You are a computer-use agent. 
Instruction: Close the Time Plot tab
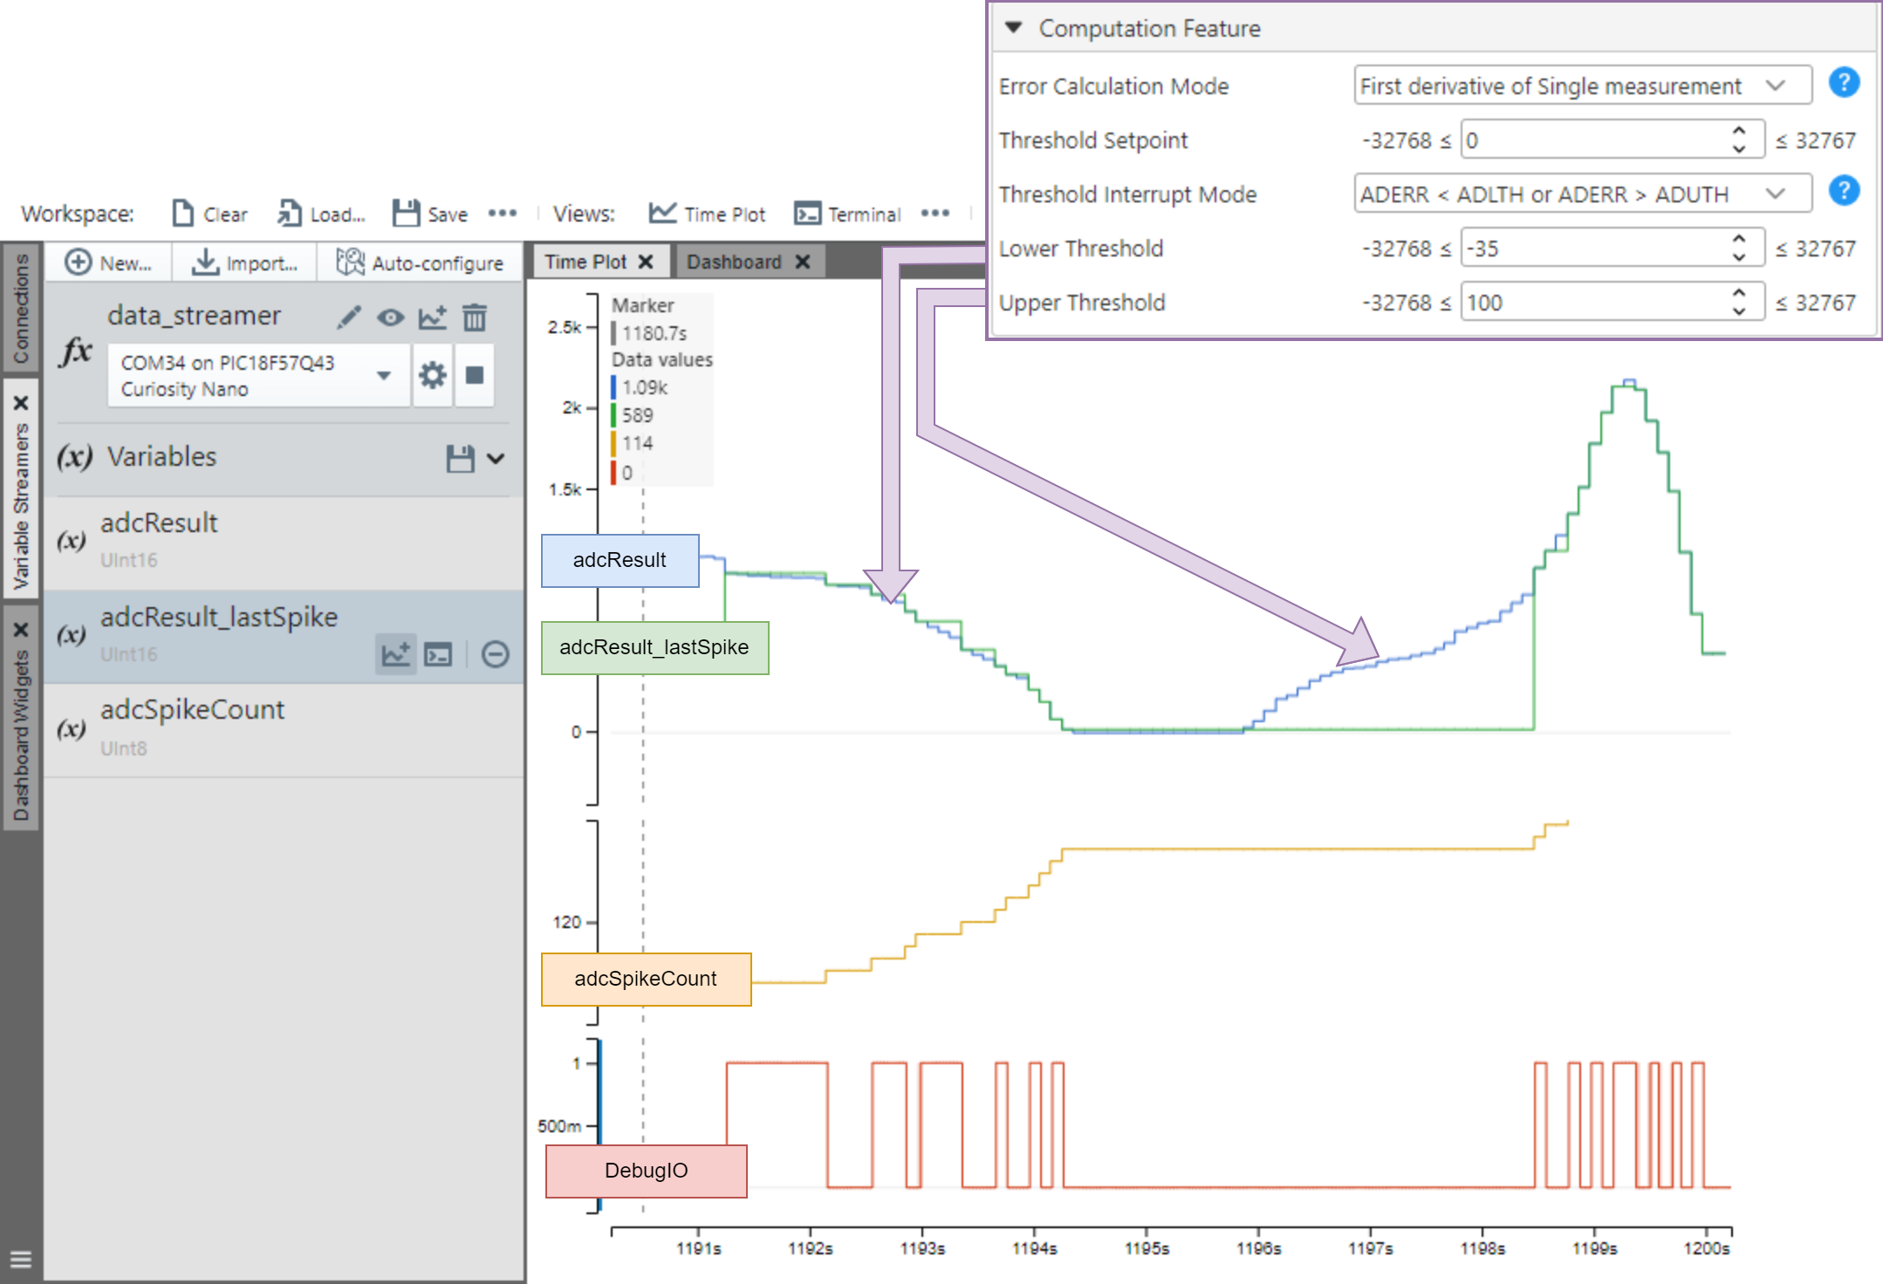pos(646,262)
